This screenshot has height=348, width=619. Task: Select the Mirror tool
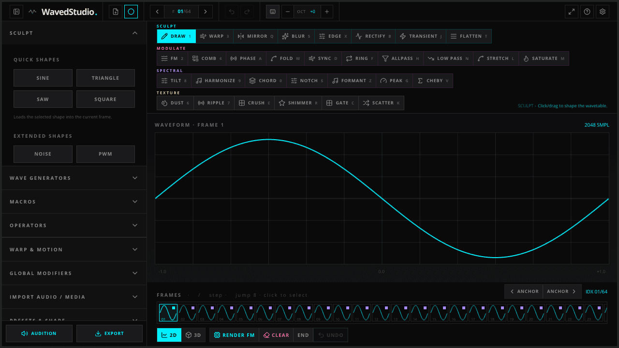pyautogui.click(x=256, y=36)
